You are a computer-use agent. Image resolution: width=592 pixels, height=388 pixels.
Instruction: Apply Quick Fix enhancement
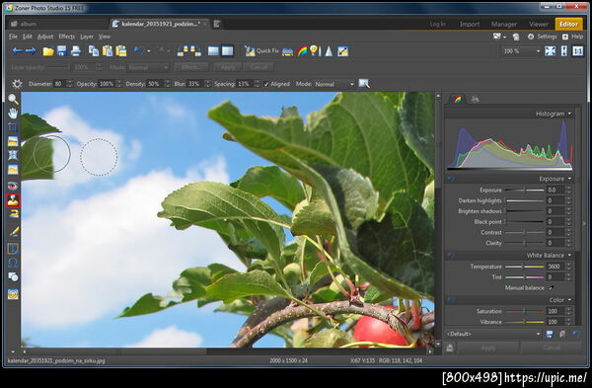point(261,51)
